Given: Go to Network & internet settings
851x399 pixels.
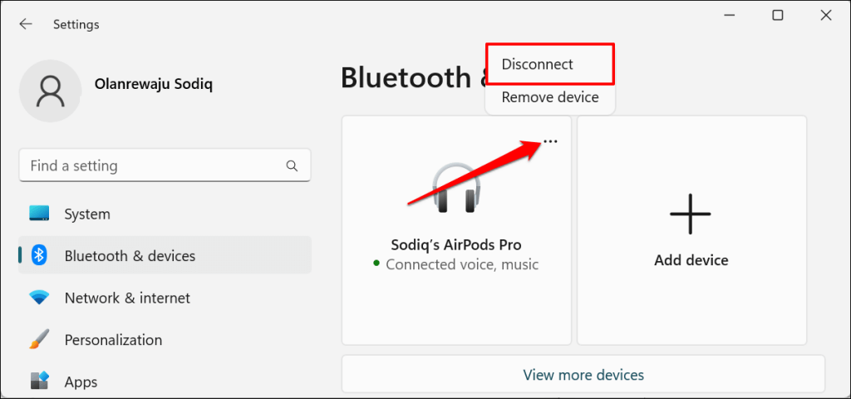Looking at the screenshot, I should 127,298.
